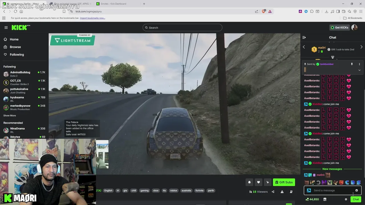
Task: Collapse the chat panel with arrow icon
Action: (304, 38)
